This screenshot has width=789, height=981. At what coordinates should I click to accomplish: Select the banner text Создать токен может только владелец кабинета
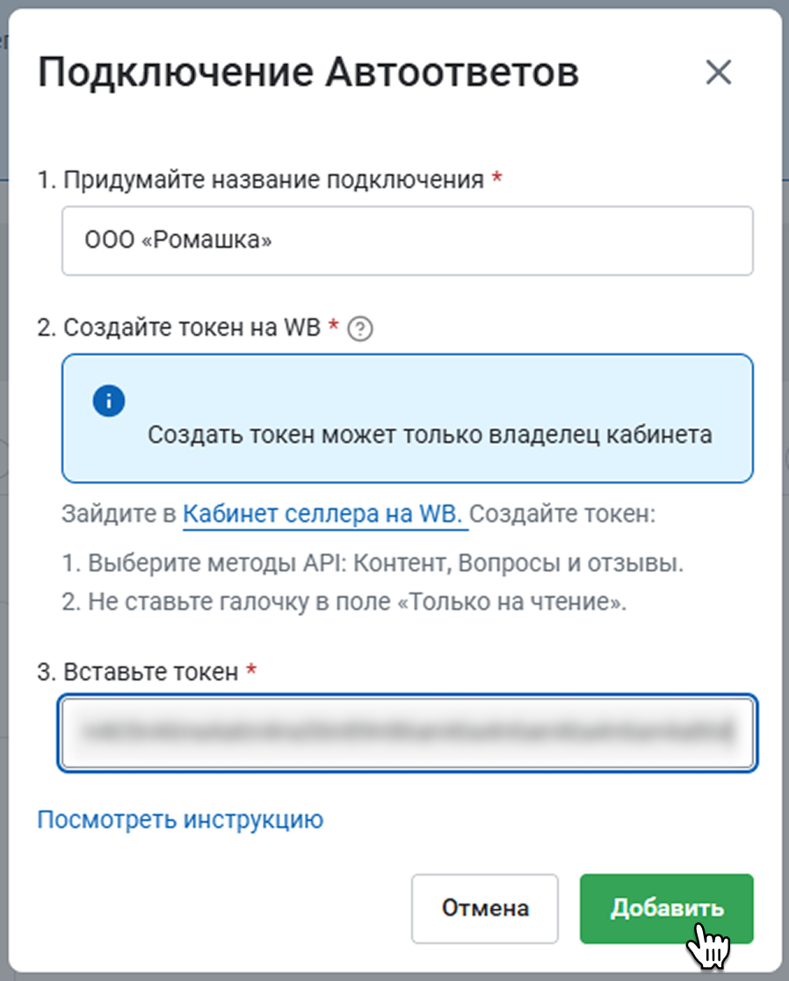[430, 435]
